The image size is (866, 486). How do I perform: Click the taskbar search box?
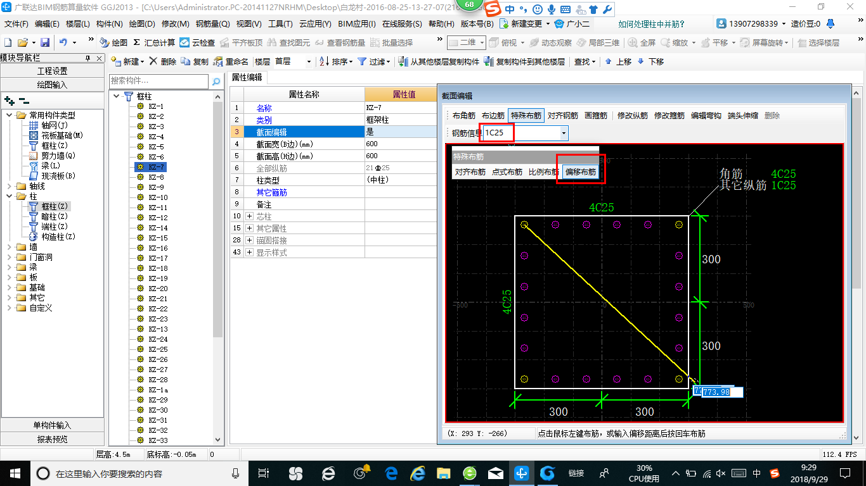pos(139,473)
